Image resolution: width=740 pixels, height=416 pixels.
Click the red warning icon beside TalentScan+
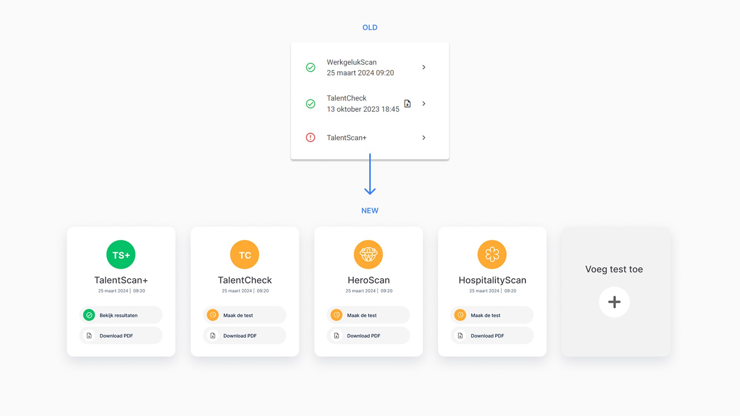click(310, 138)
